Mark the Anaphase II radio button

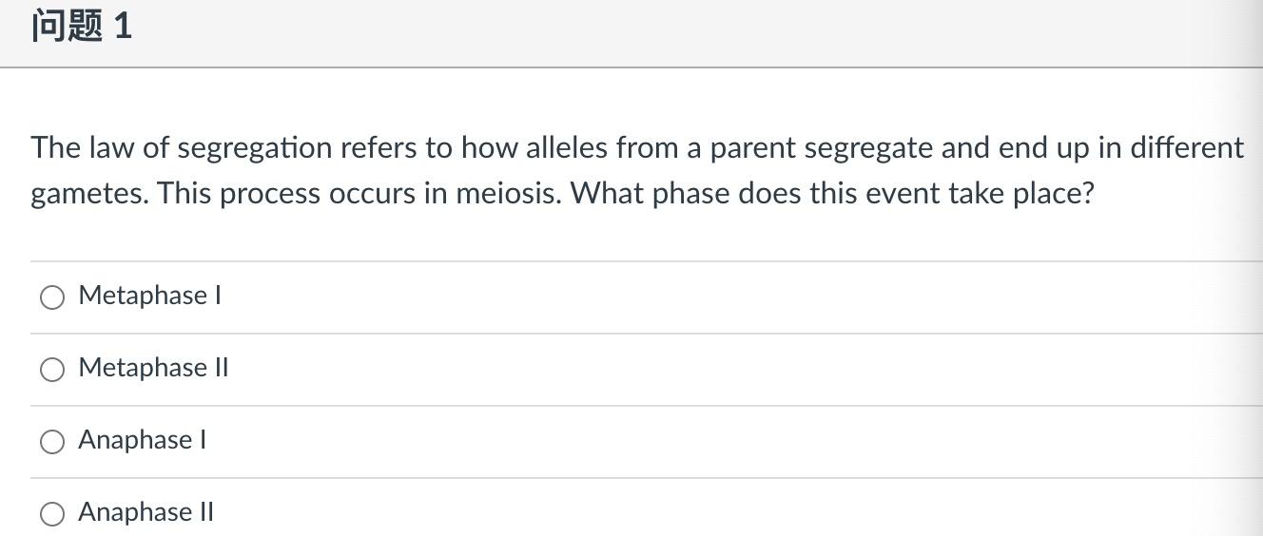[52, 514]
